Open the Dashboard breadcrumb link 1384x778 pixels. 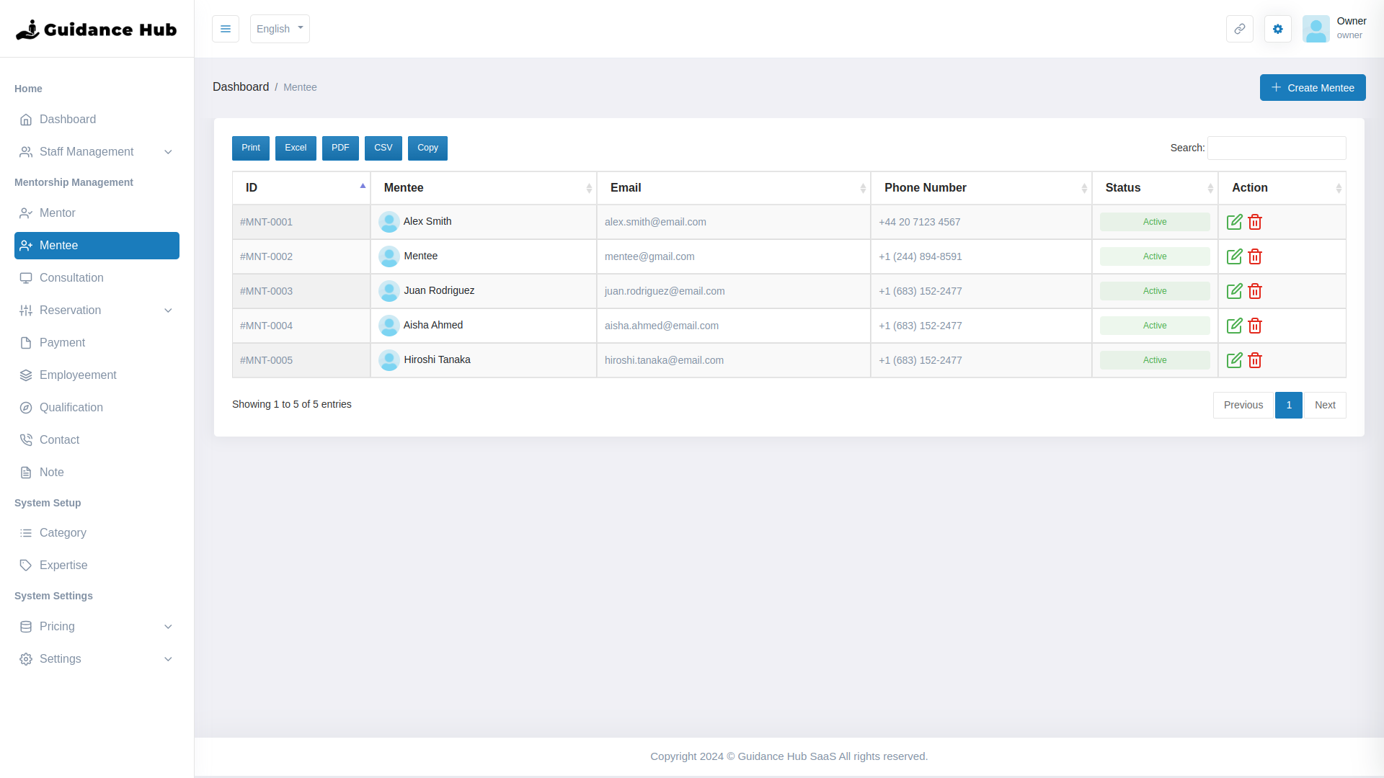coord(241,86)
